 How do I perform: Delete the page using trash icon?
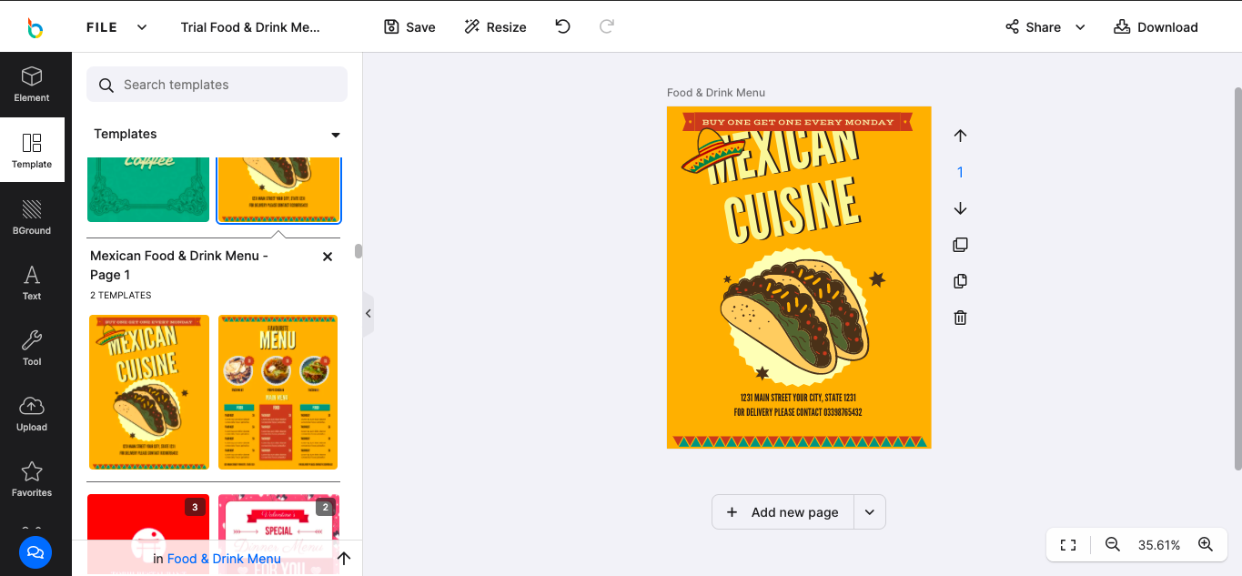(x=960, y=318)
